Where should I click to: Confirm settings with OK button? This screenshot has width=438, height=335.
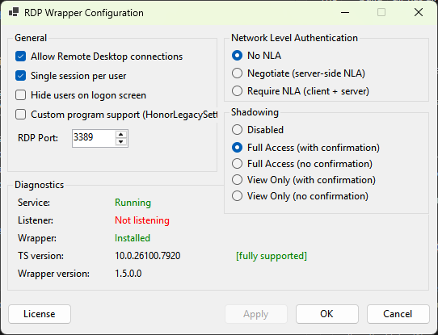tap(327, 314)
